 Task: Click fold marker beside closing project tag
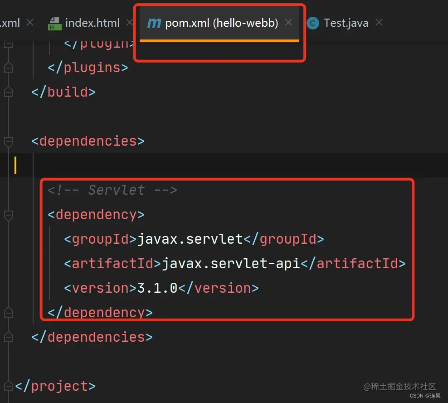(x=9, y=386)
